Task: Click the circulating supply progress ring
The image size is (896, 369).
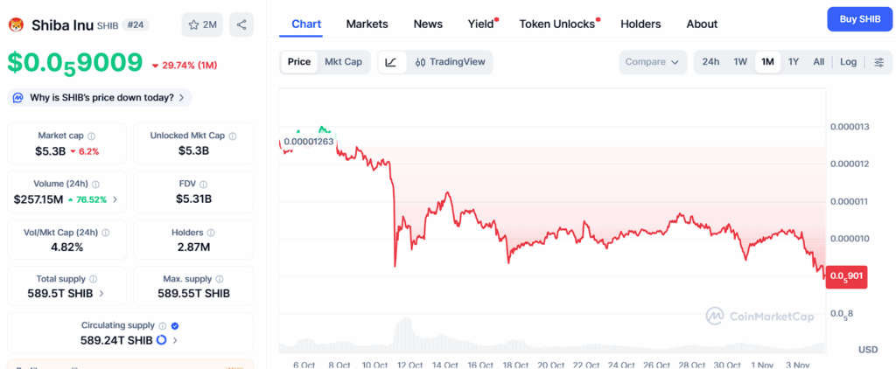Action: click(161, 340)
